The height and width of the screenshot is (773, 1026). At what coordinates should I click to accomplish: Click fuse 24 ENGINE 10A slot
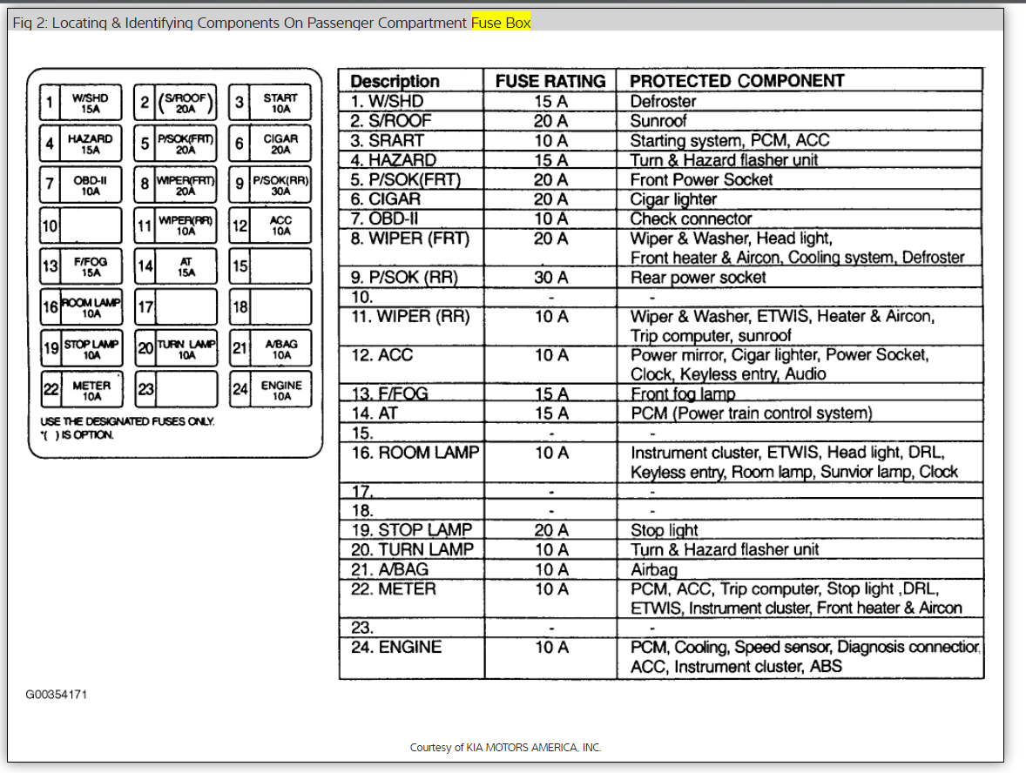pyautogui.click(x=270, y=390)
